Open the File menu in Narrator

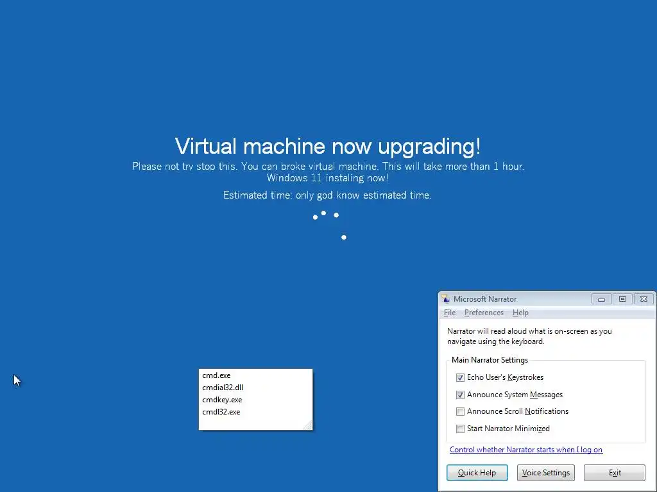(450, 313)
